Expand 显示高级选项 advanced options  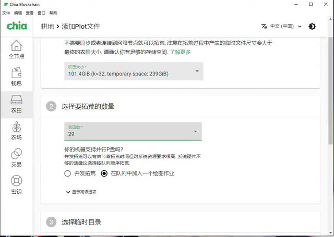tap(81, 192)
